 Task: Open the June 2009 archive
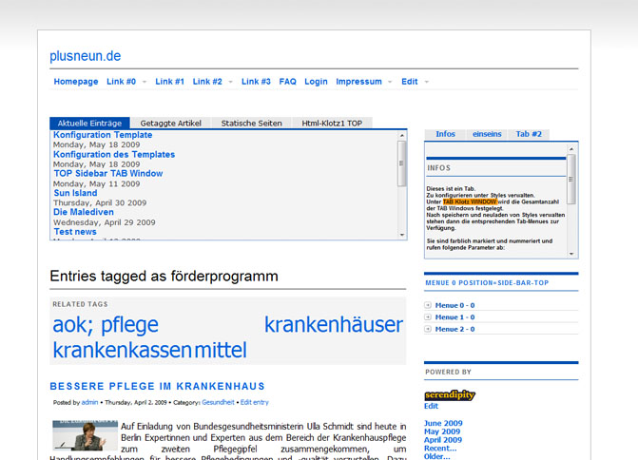coord(443,423)
